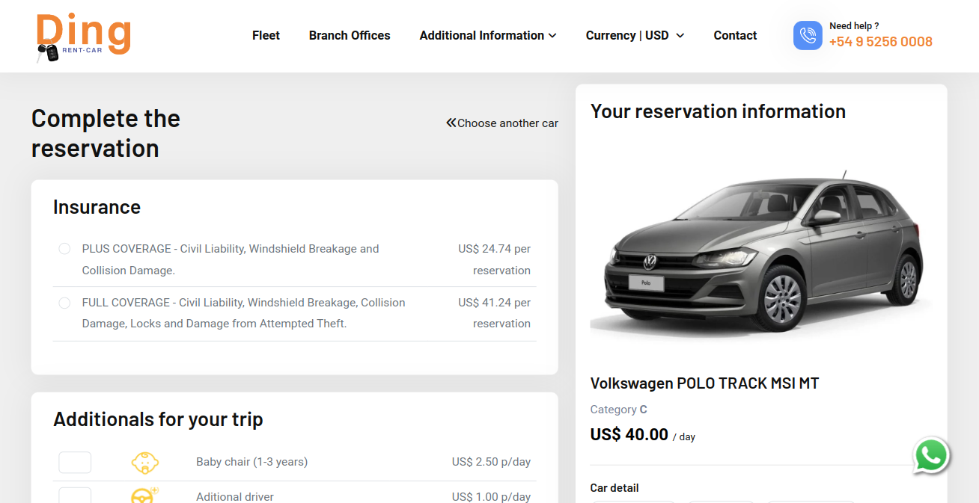Click Complete the reservation heading

[106, 133]
